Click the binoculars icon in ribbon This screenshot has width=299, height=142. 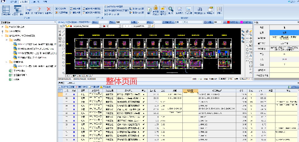pos(199,9)
